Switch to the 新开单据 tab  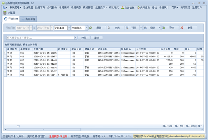(x=28, y=19)
